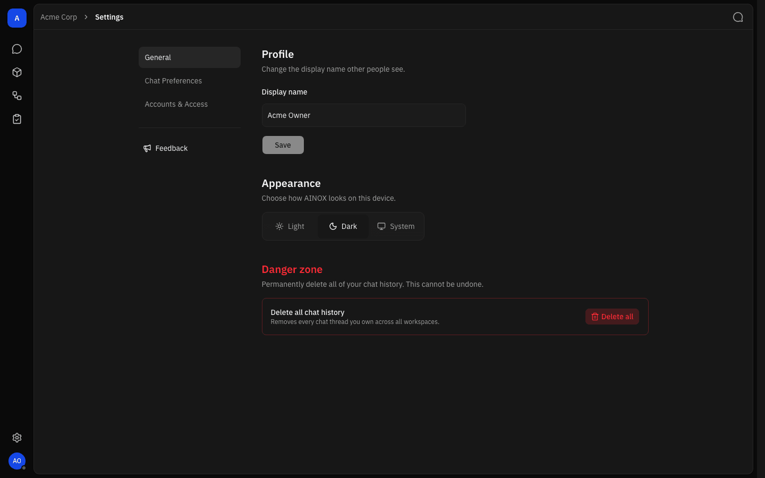The width and height of the screenshot is (765, 478).
Task: Click the trash icon on Delete all
Action: pyautogui.click(x=595, y=317)
